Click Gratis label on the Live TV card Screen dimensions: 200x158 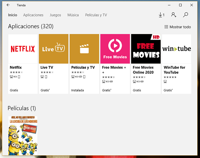[x=45, y=90]
